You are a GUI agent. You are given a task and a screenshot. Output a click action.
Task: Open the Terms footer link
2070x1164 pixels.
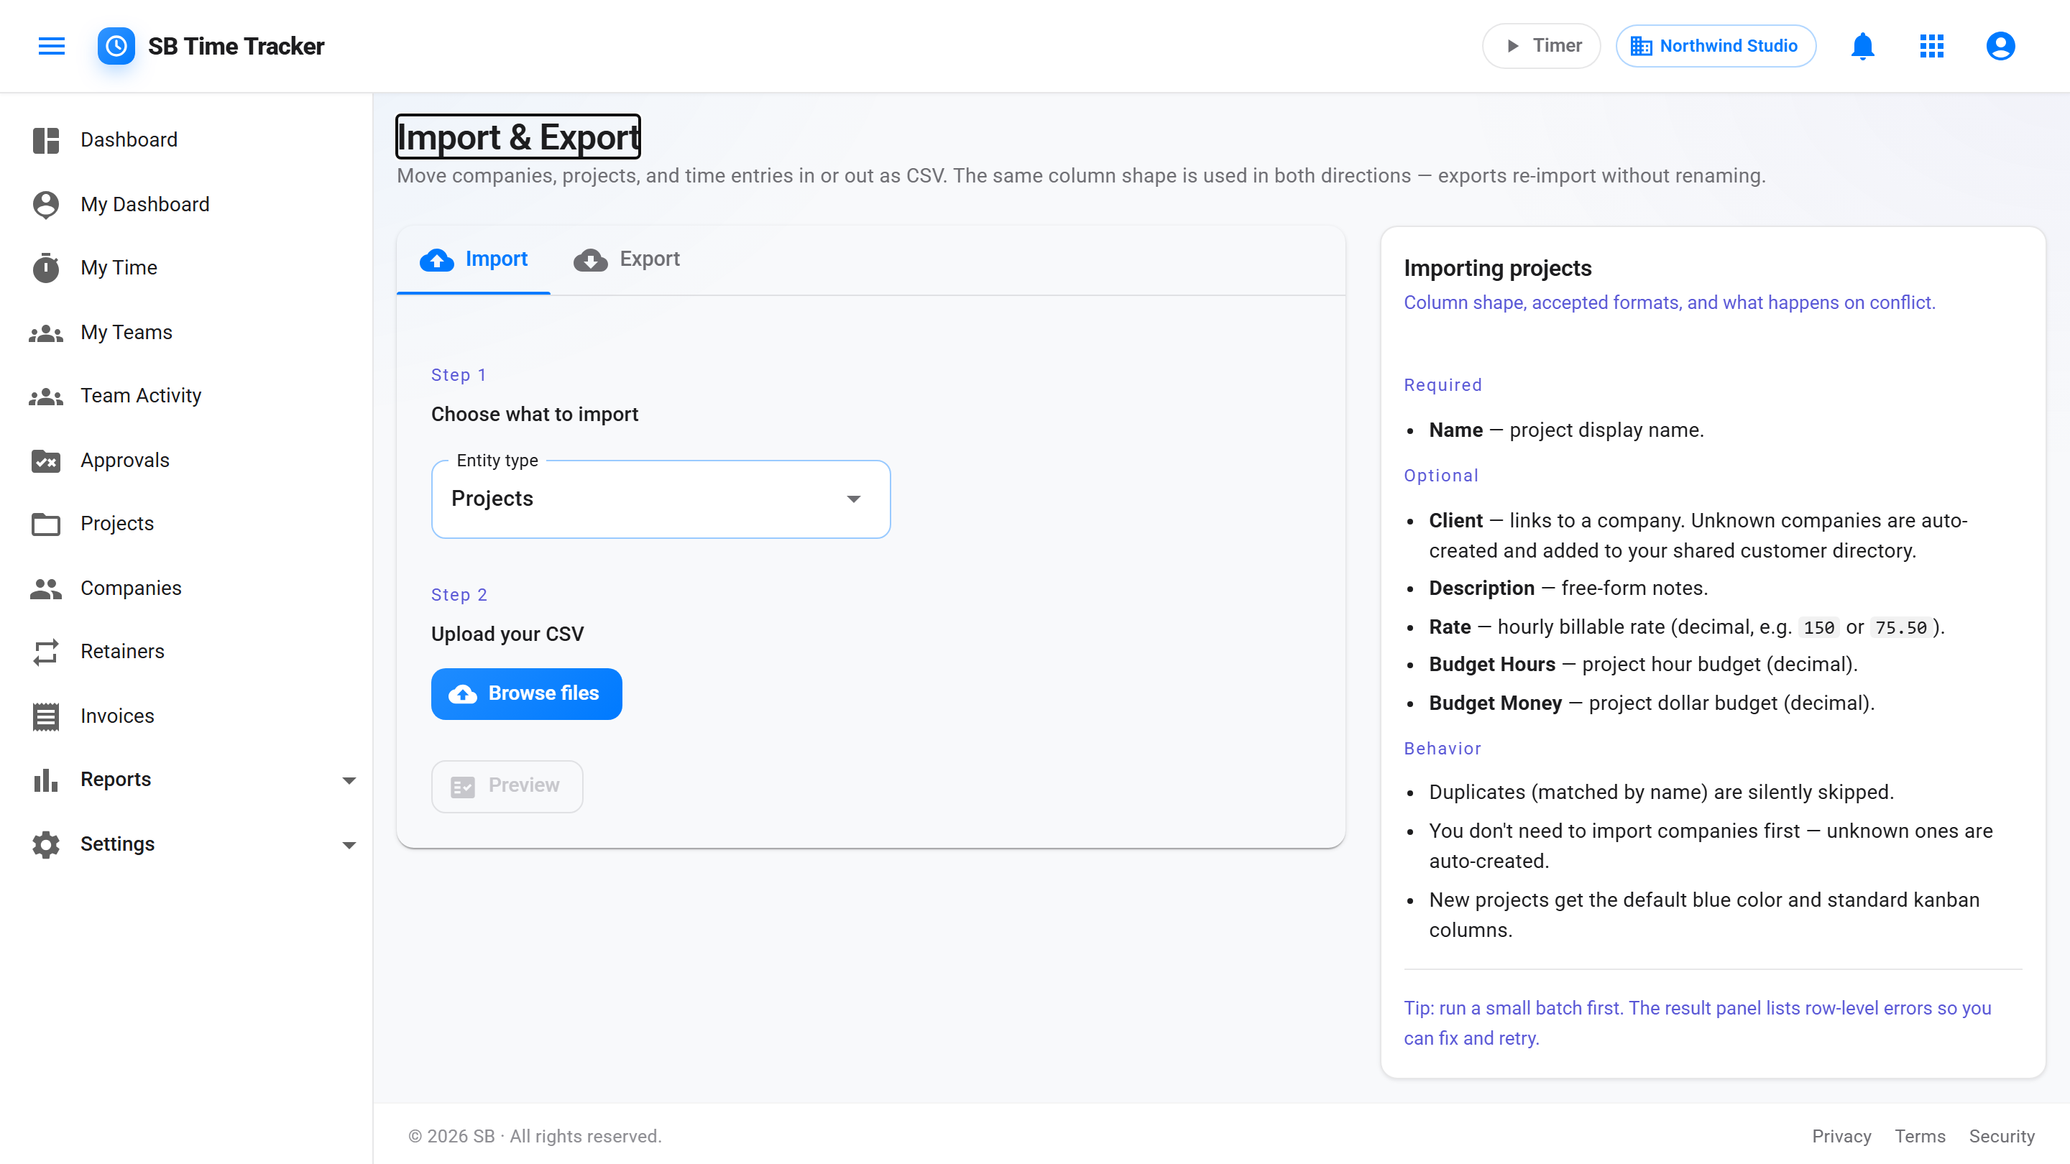[1920, 1136]
